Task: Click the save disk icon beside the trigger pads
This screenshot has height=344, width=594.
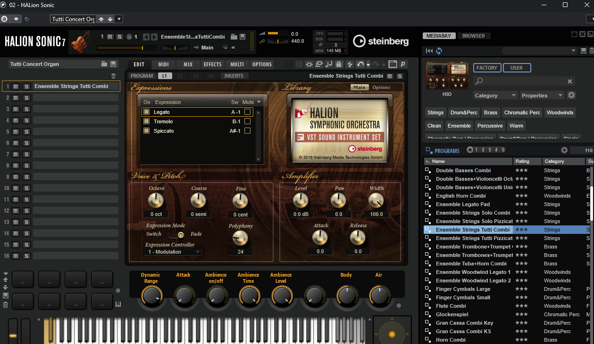Action: [x=5, y=296]
